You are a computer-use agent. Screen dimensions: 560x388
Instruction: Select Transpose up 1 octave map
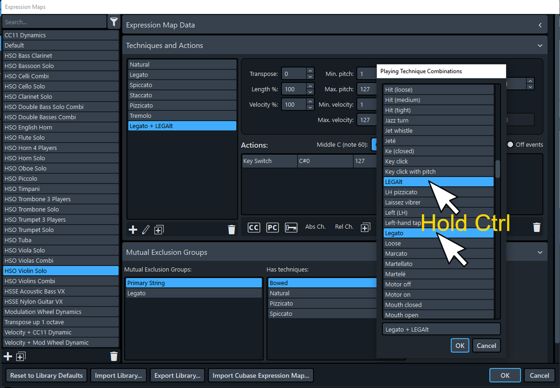[61, 322]
